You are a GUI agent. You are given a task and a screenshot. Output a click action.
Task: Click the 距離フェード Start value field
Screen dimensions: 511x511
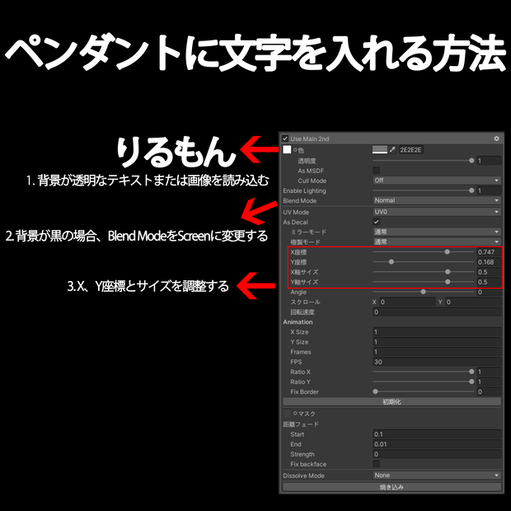[x=437, y=434]
